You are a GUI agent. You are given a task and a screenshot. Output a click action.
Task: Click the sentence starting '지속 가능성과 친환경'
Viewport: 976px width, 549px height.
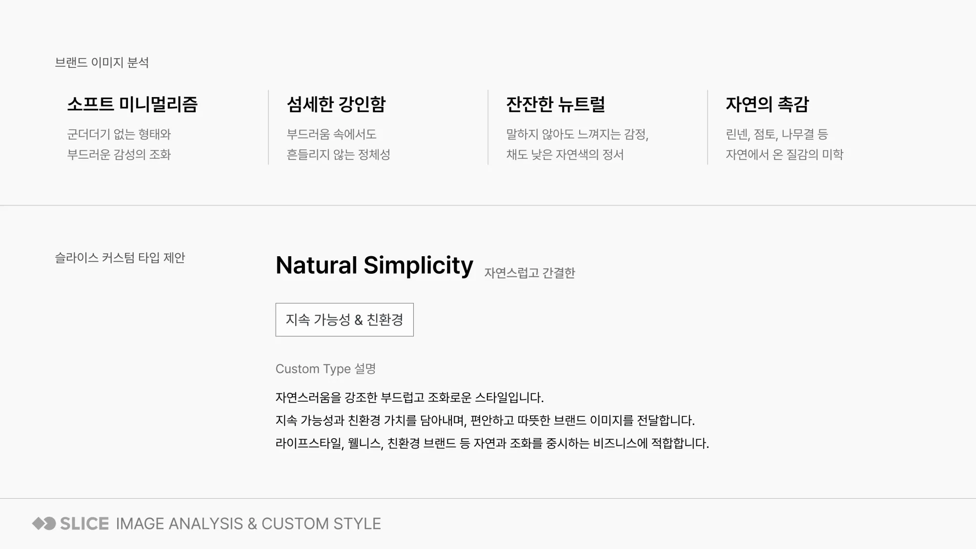[485, 420]
